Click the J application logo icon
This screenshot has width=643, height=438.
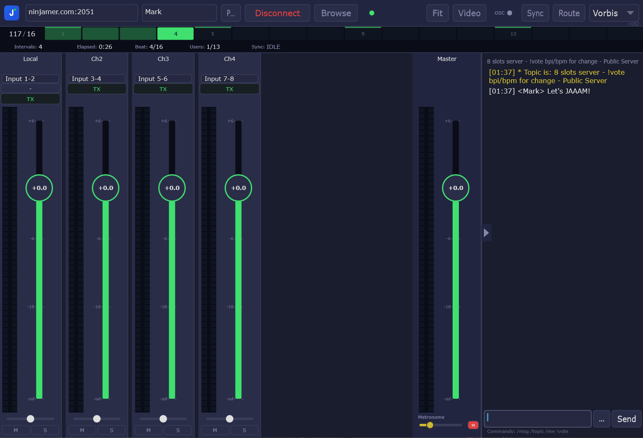[x=11, y=13]
